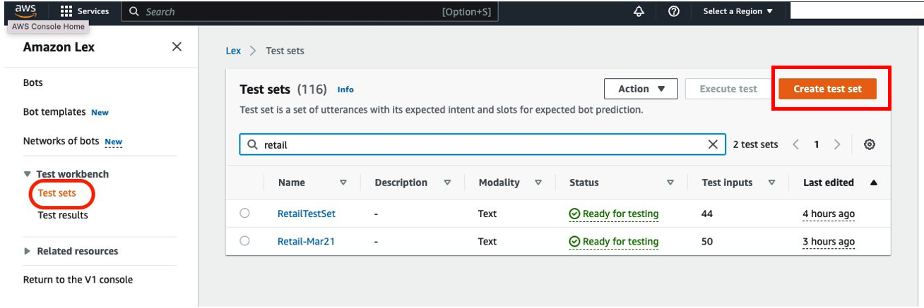Open the RetailTestSet link
Viewport: 924px width, 308px height.
pos(306,214)
